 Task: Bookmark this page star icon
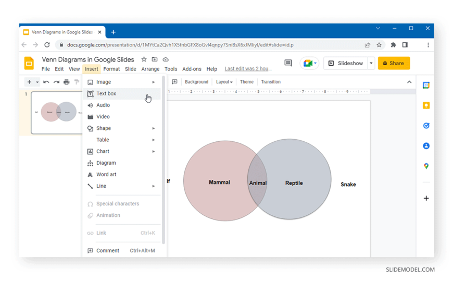(379, 45)
